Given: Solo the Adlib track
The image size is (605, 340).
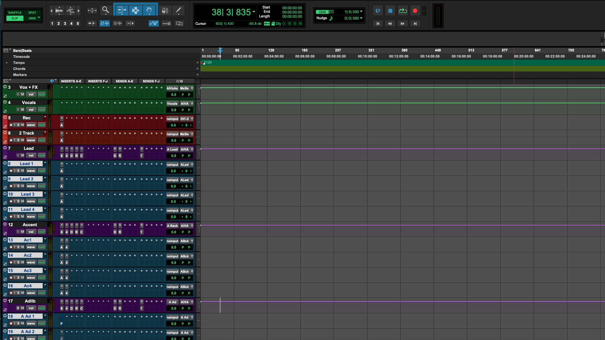Looking at the screenshot, I should pyautogui.click(x=18, y=308).
